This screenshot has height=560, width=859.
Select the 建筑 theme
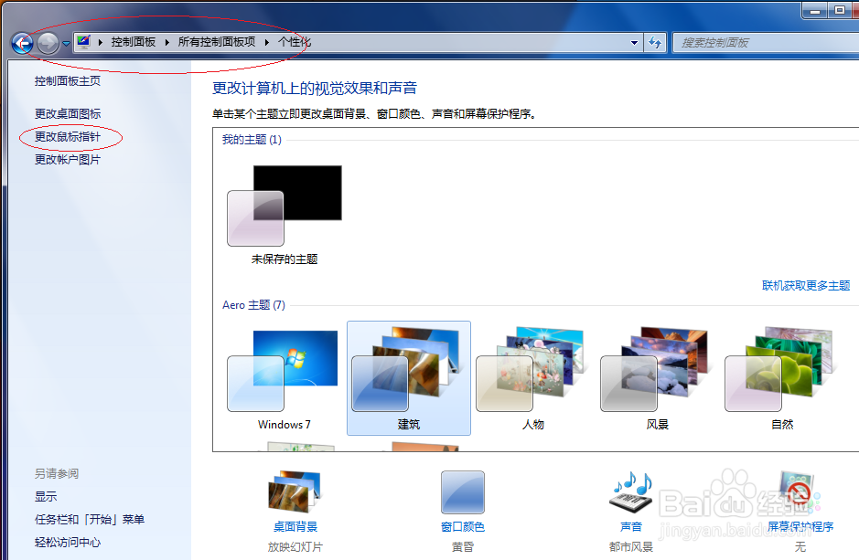[x=409, y=378]
